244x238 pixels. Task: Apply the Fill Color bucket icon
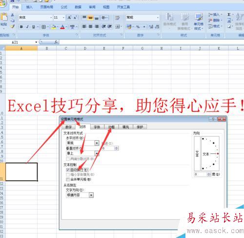pos(53,27)
